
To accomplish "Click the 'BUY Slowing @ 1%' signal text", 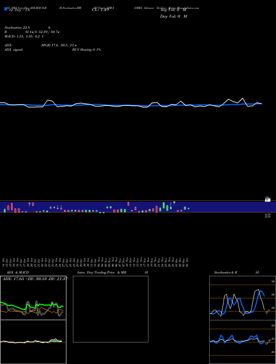I will (x=87, y=50).
